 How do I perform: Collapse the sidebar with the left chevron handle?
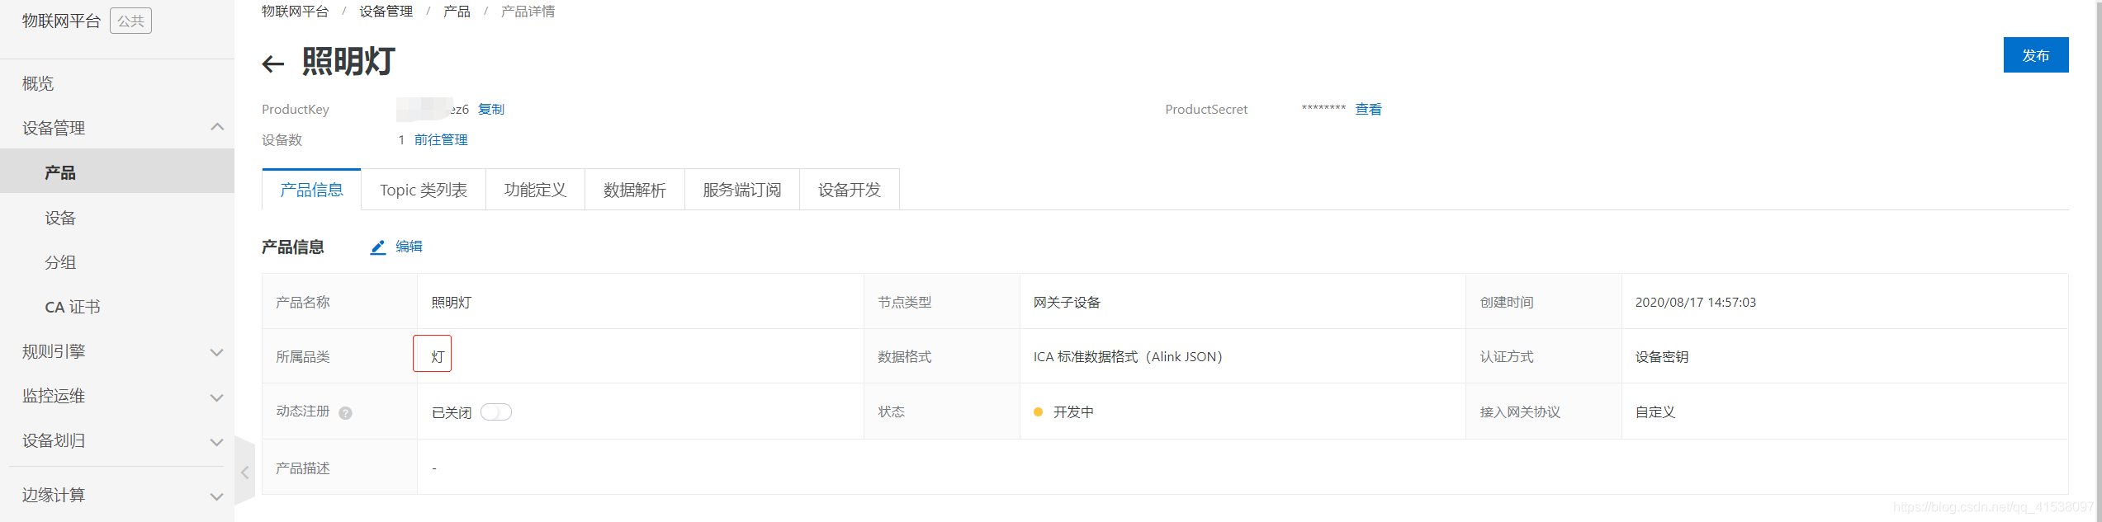click(x=244, y=473)
